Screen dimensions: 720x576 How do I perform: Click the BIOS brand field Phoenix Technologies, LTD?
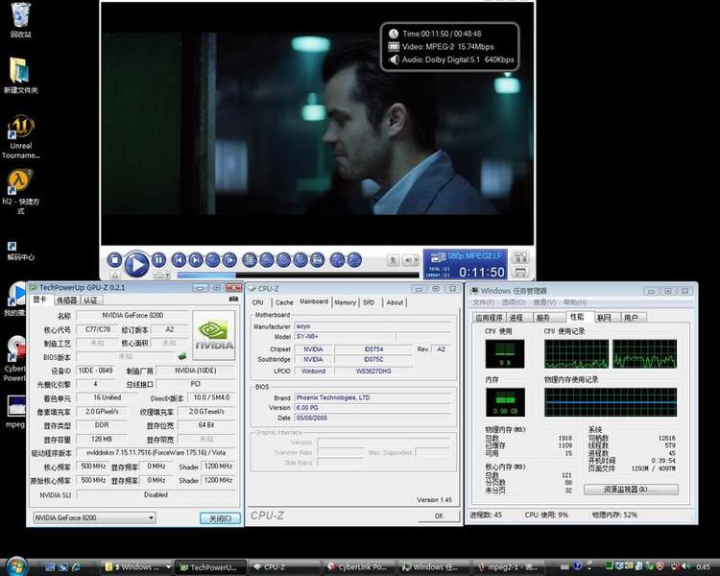[372, 397]
